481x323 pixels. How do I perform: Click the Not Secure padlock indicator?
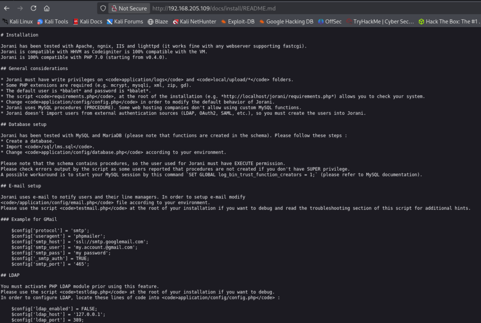coord(129,8)
